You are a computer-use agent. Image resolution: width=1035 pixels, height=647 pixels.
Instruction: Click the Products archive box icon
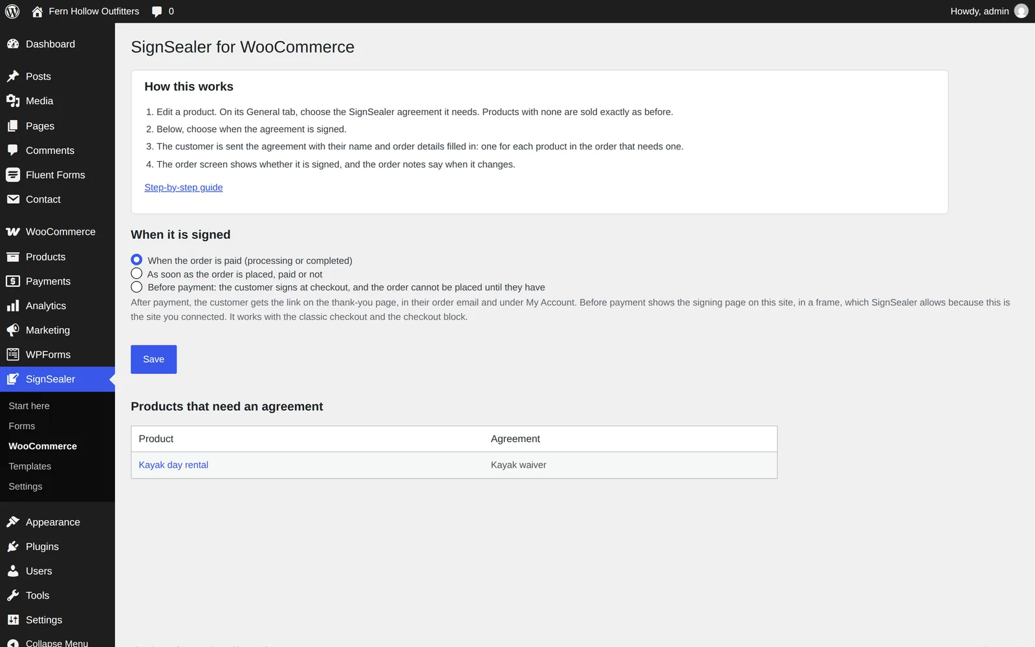point(13,257)
